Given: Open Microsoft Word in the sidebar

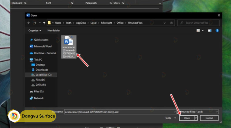Looking at the screenshot, I should click(42, 46).
